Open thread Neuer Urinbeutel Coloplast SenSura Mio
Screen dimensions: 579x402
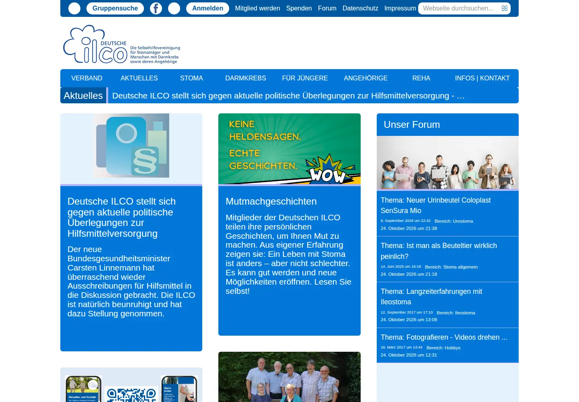(436, 205)
